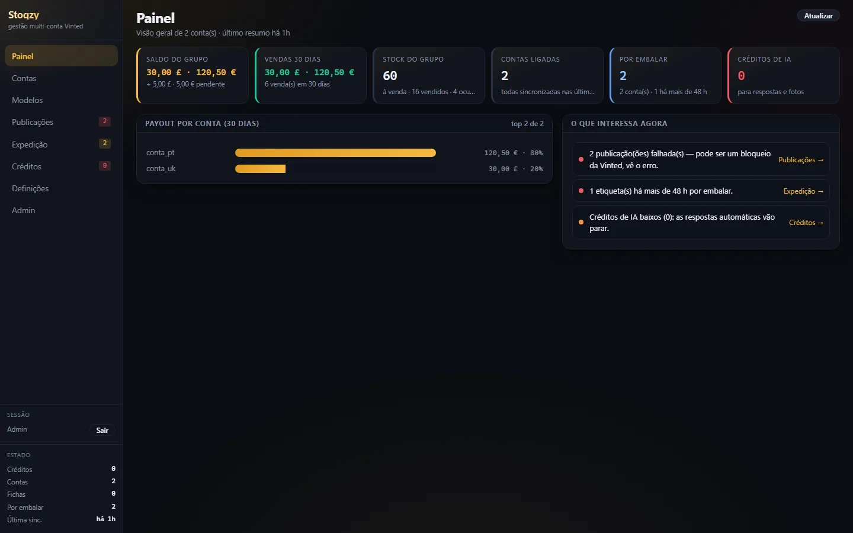Select the 'Por embalar' card

click(665, 75)
